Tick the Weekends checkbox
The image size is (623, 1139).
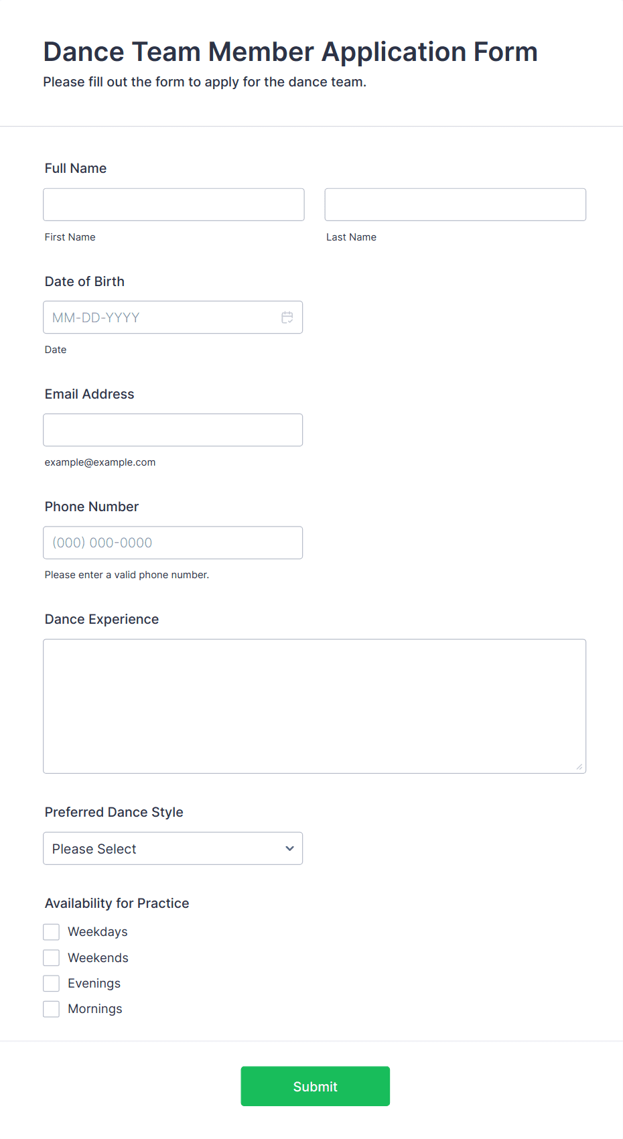click(x=52, y=958)
